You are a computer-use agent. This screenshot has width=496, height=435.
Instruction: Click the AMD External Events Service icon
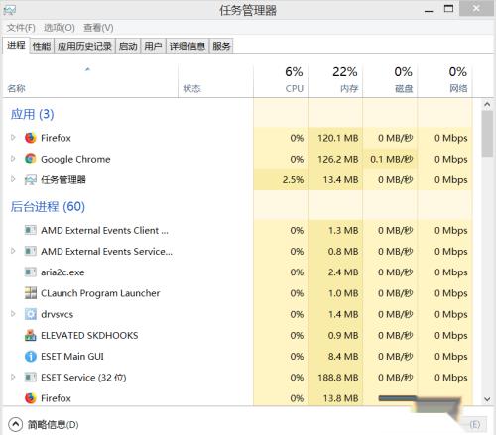(31, 252)
